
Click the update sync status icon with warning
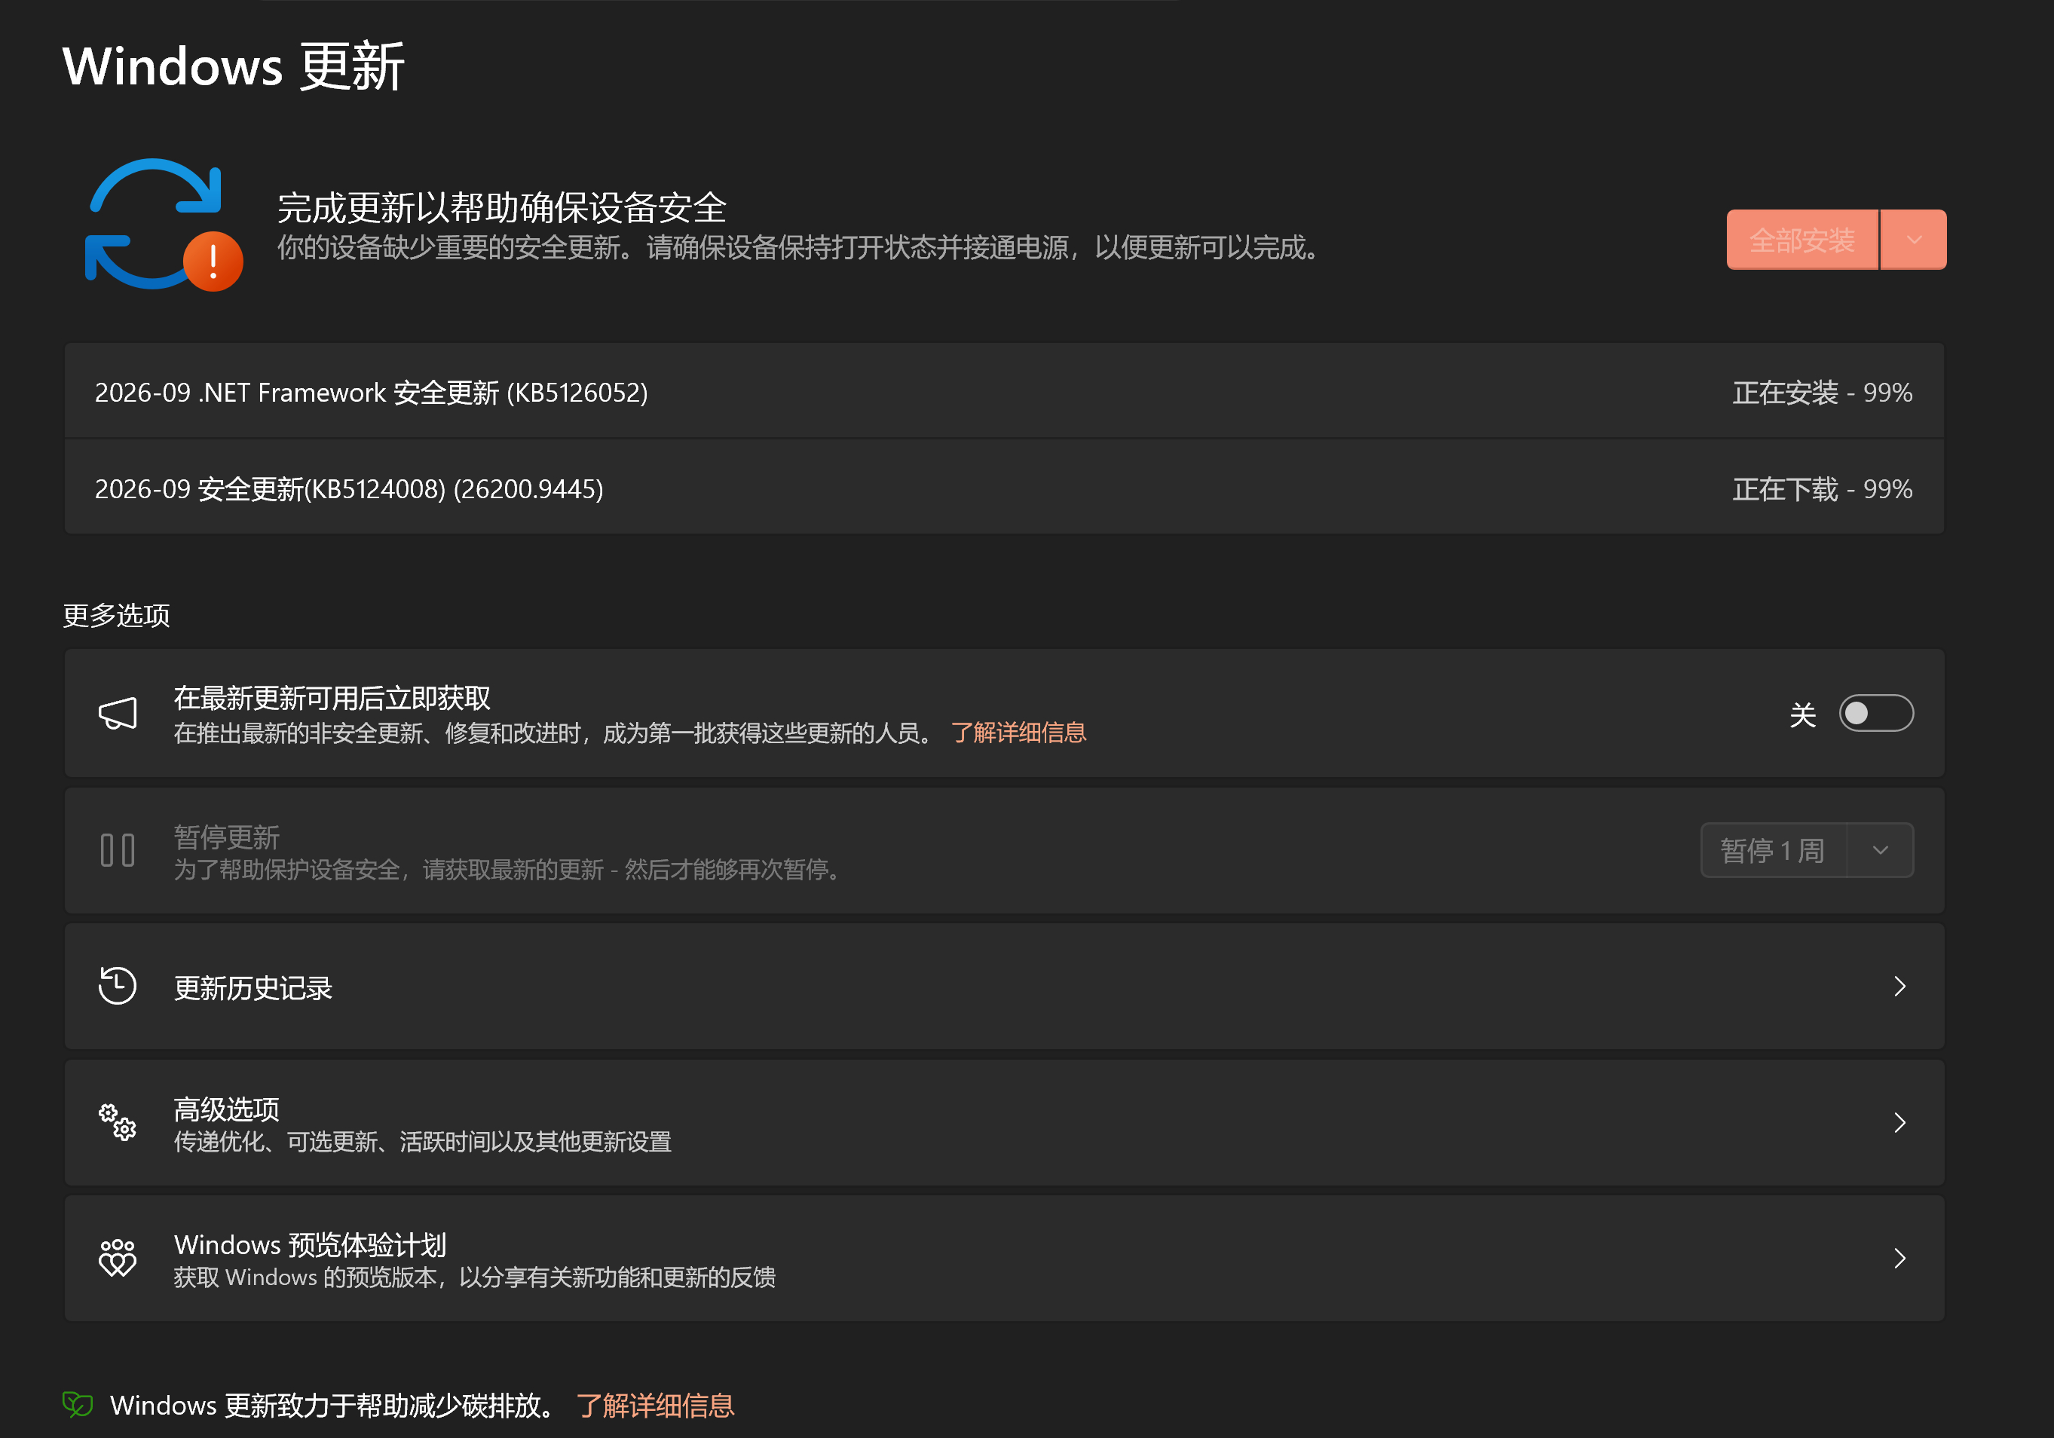[x=164, y=225]
